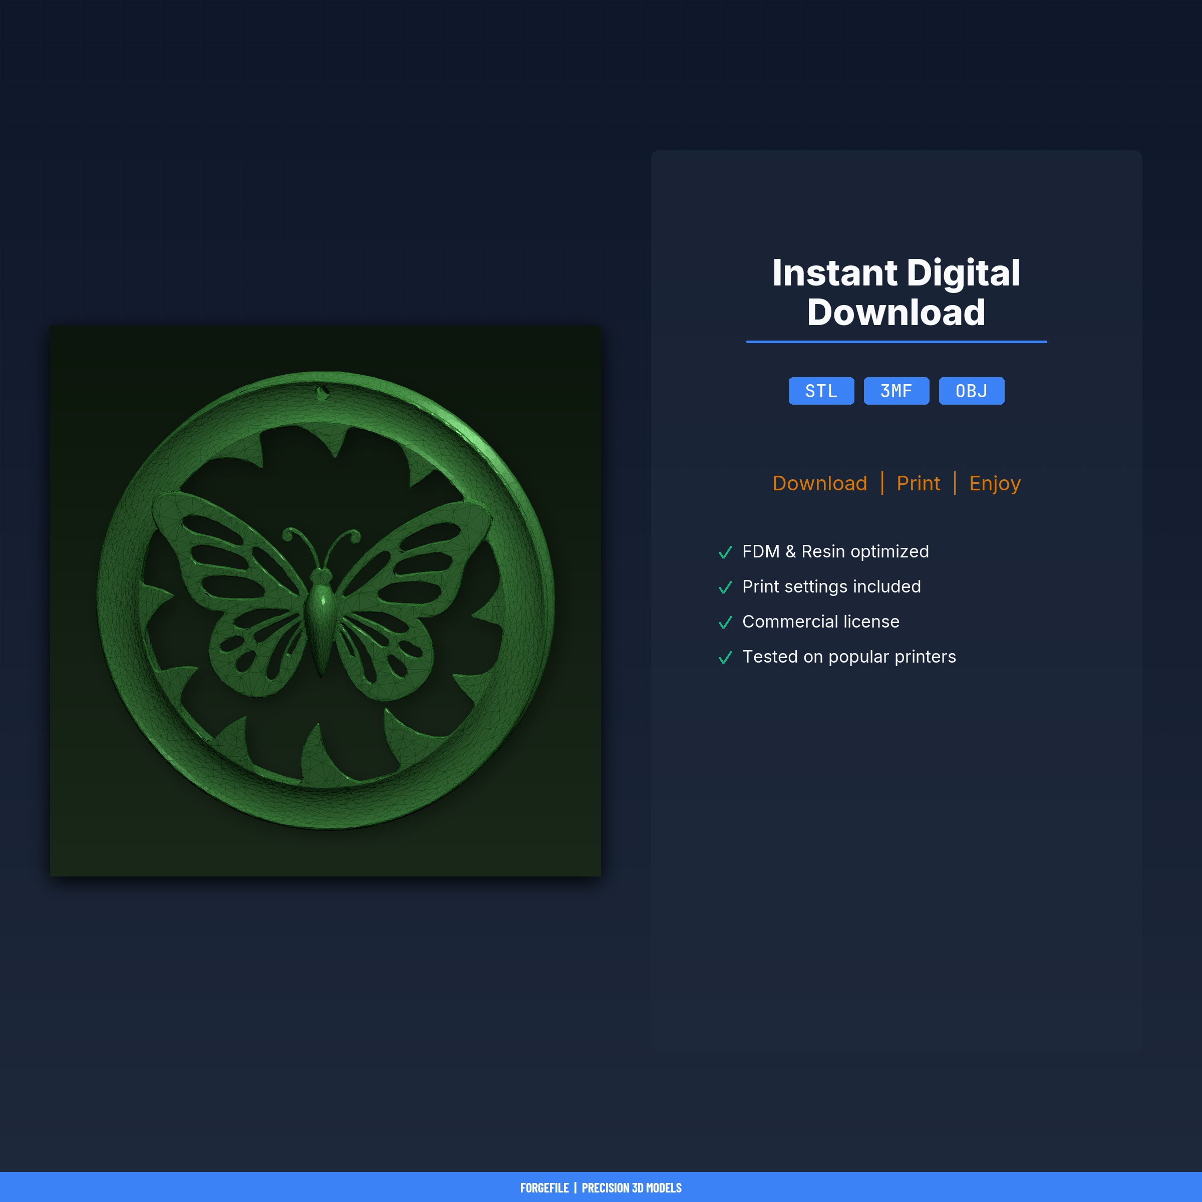Click the Print settings included text
1202x1202 pixels.
pos(831,586)
